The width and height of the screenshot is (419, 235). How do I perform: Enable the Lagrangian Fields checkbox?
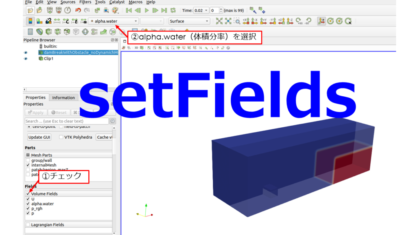coord(27,224)
